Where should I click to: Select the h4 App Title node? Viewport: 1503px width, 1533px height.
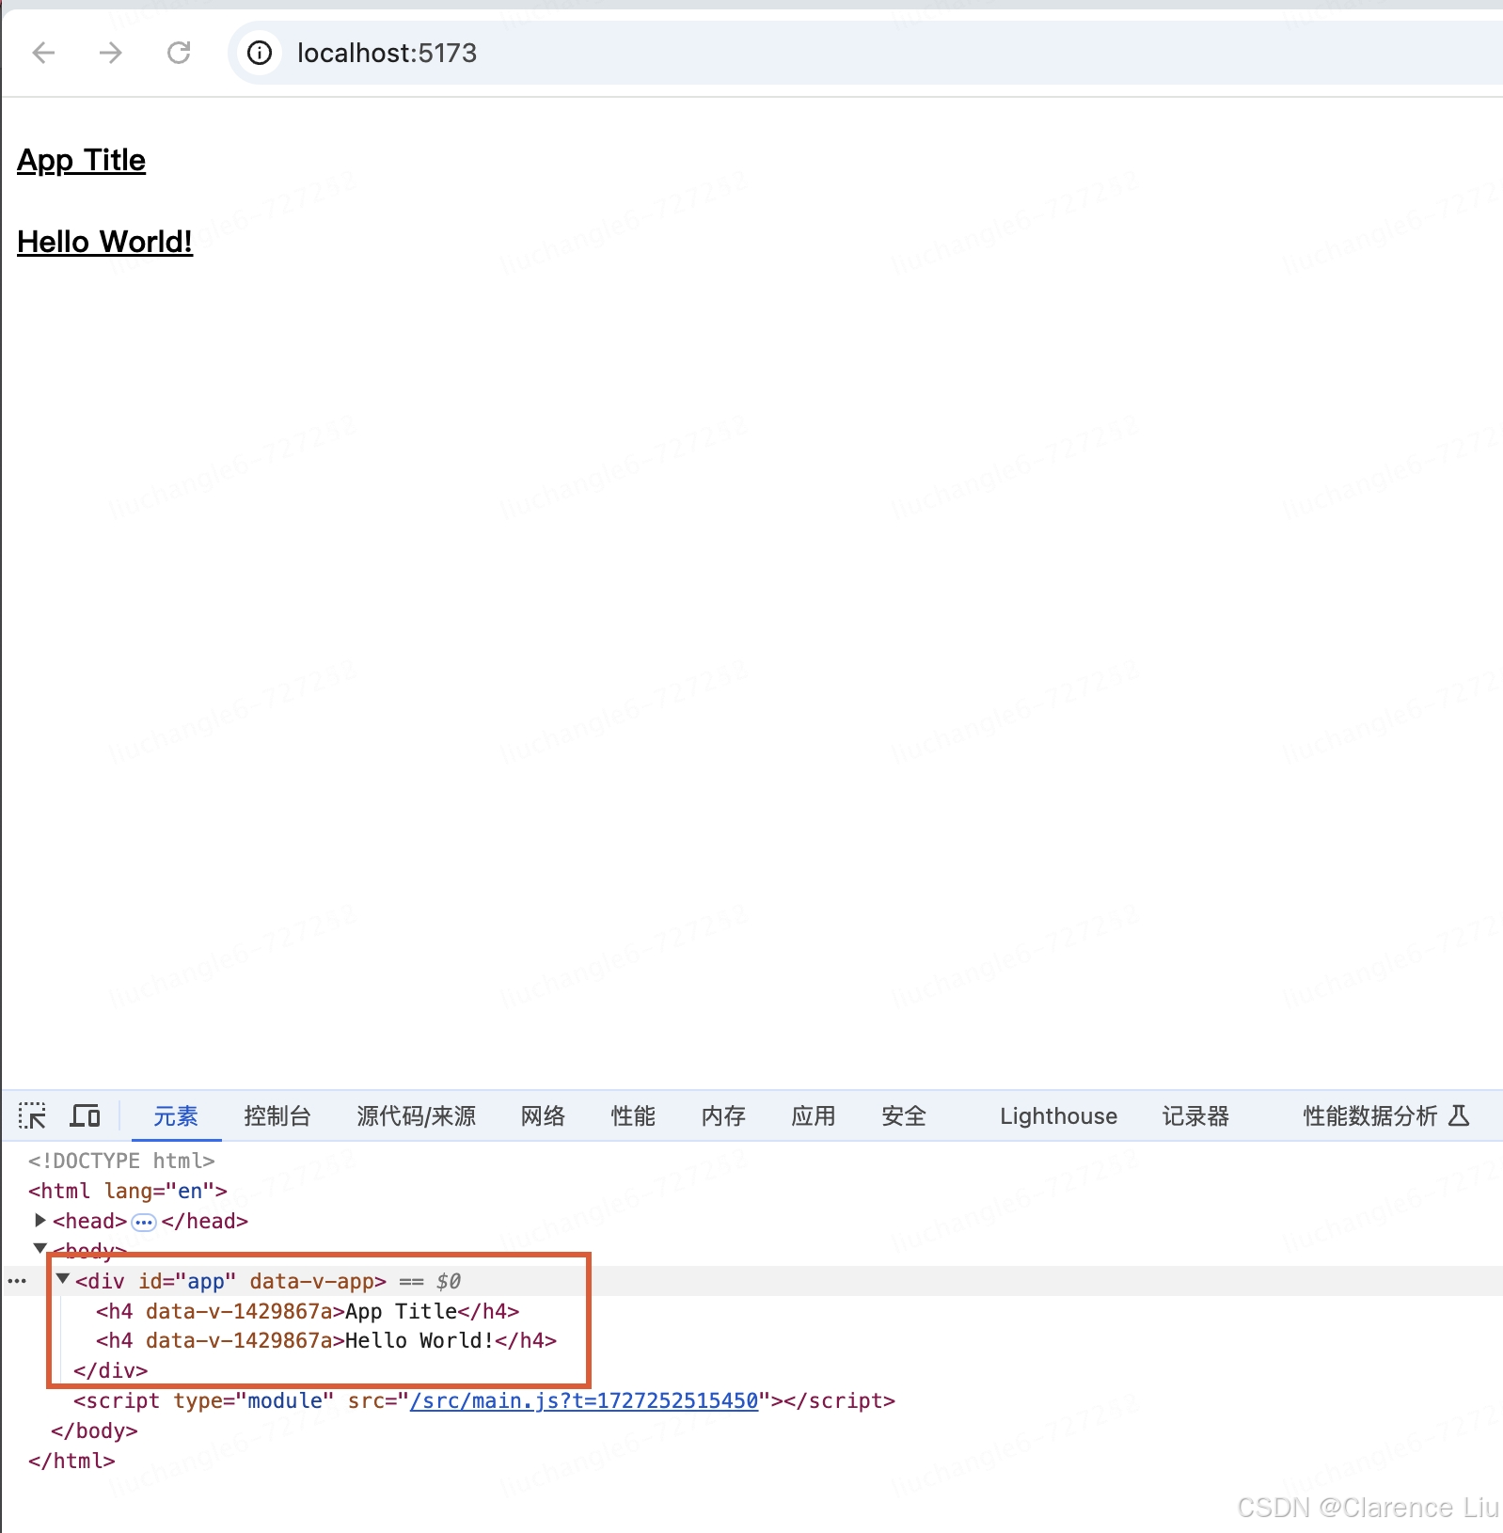[x=308, y=1311]
